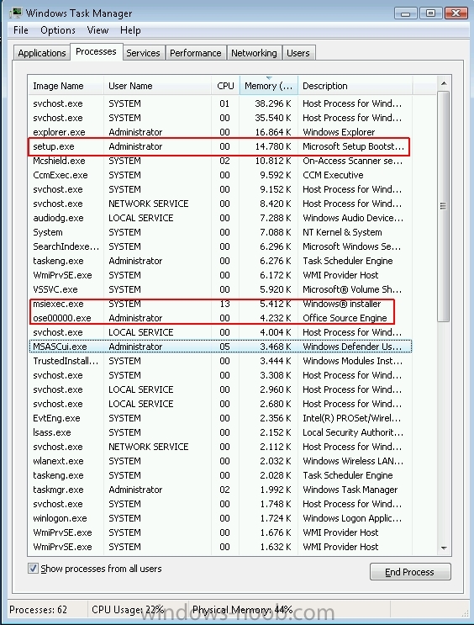Minimize the Task Manager window
The height and width of the screenshot is (625, 474).
coord(406,13)
